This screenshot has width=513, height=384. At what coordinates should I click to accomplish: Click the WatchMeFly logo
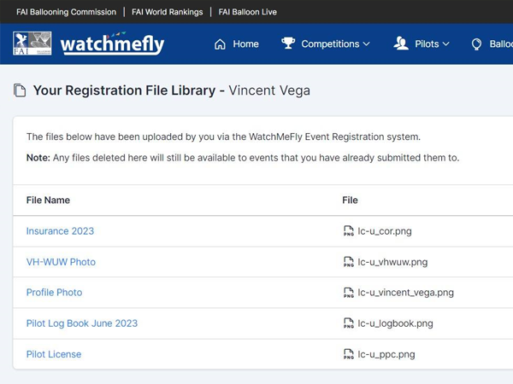click(111, 44)
